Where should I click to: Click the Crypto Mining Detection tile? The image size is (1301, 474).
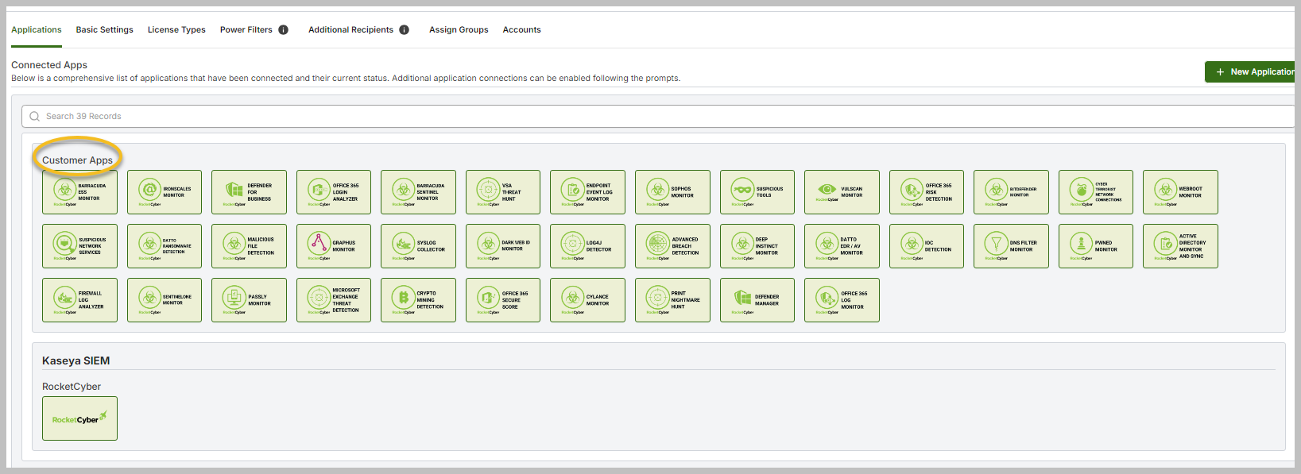point(418,300)
